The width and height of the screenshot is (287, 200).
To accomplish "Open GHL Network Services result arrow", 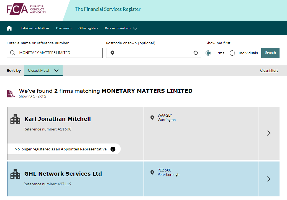I will click(x=269, y=179).
